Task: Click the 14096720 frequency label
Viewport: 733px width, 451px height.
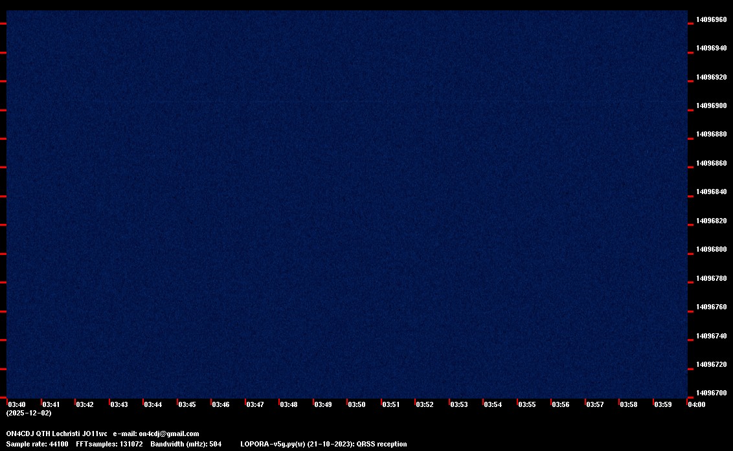Action: pyautogui.click(x=712, y=364)
